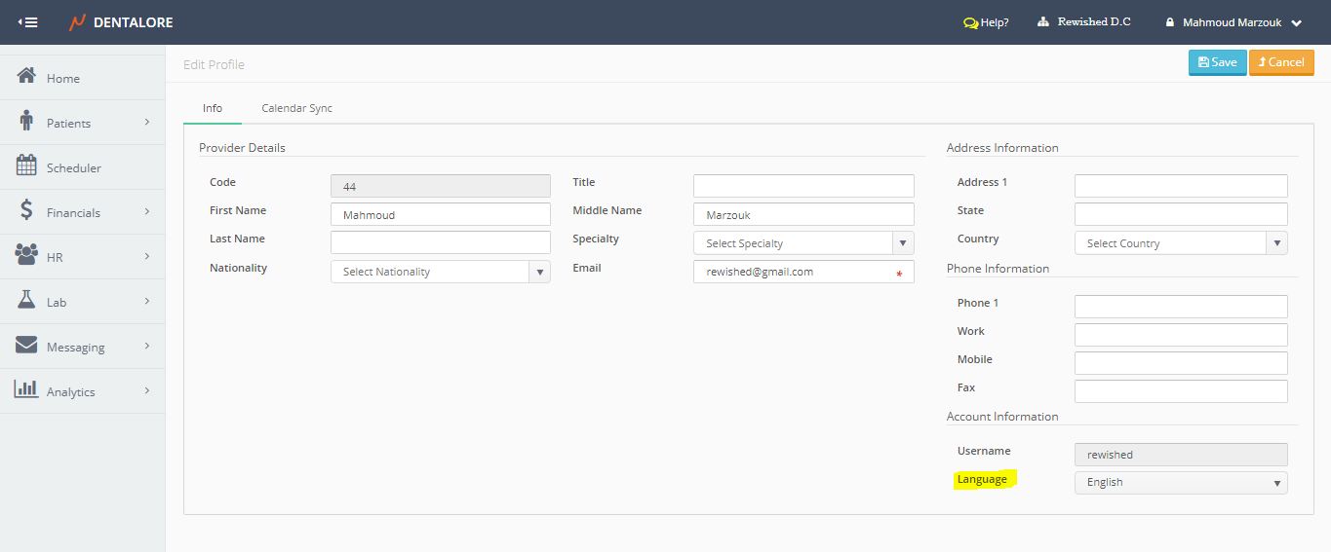Click the Analytics bar chart icon

point(26,389)
